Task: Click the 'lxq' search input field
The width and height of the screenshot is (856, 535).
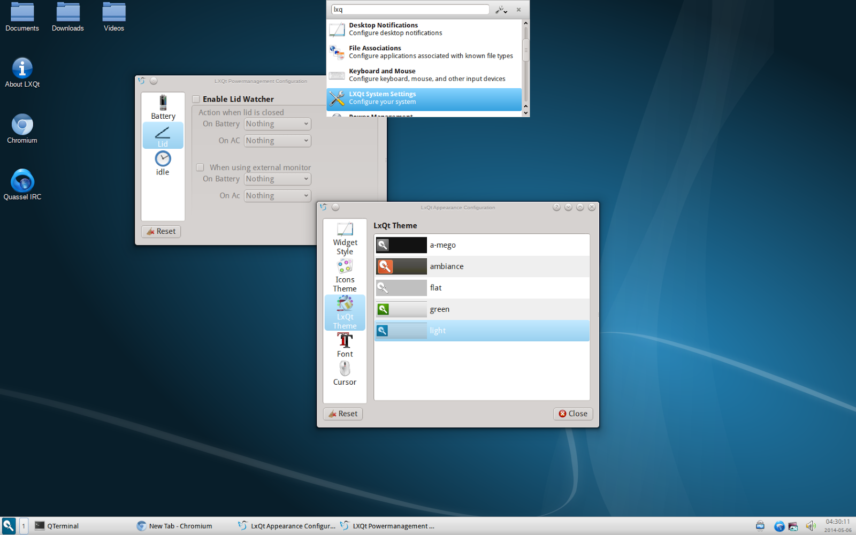Action: coord(409,9)
